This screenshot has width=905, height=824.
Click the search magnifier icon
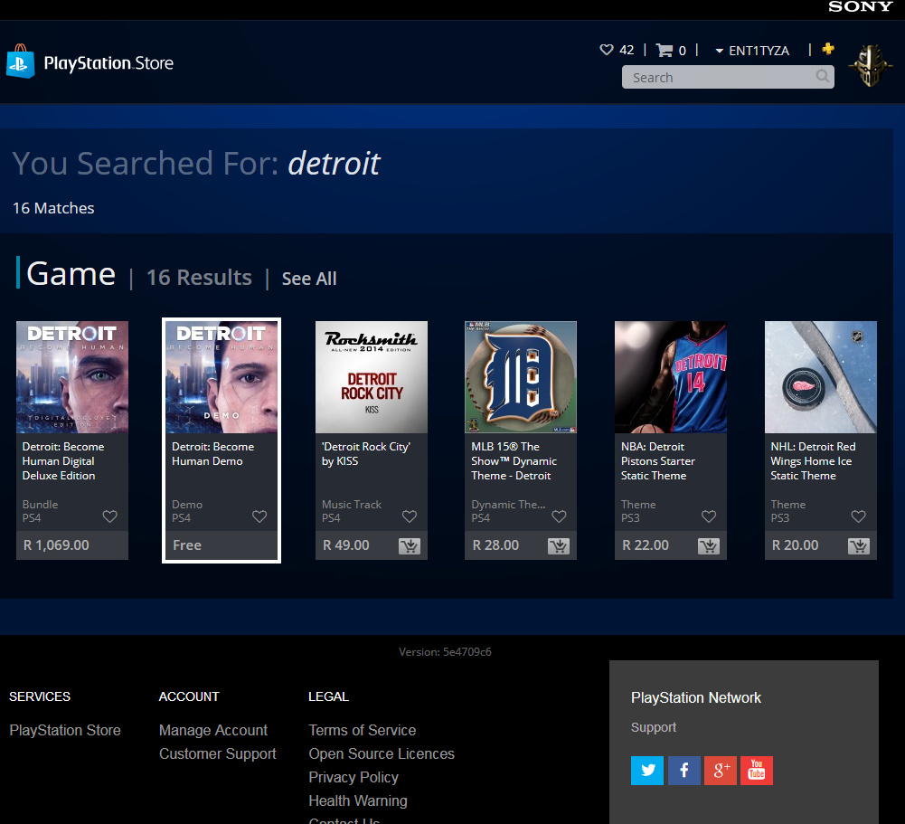[x=822, y=76]
